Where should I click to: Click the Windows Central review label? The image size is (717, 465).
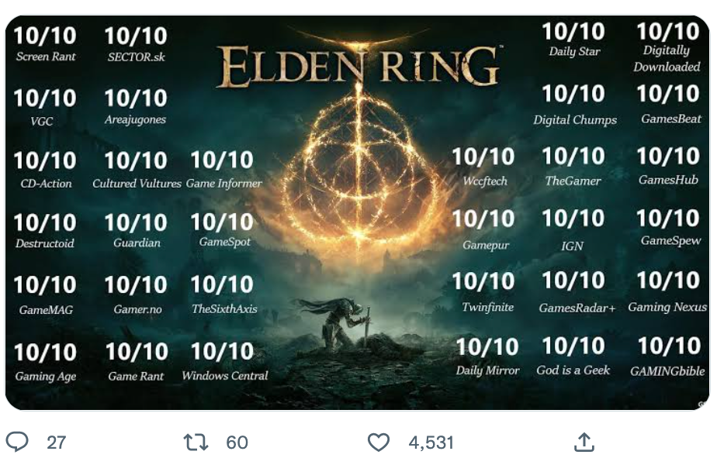(224, 376)
